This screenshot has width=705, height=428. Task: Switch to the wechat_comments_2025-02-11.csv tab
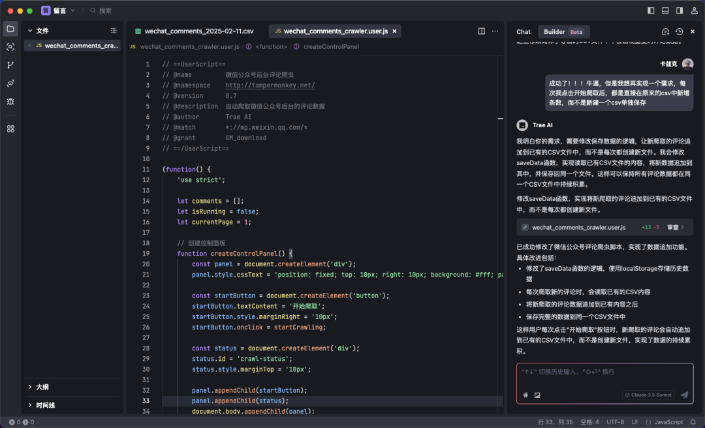(195, 31)
